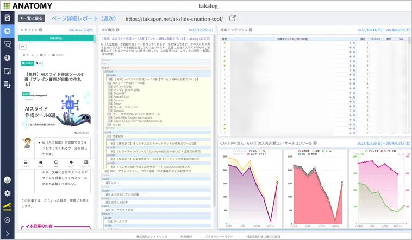
Task: Open the pie chart sidebar icon
Action: [x=8, y=57]
